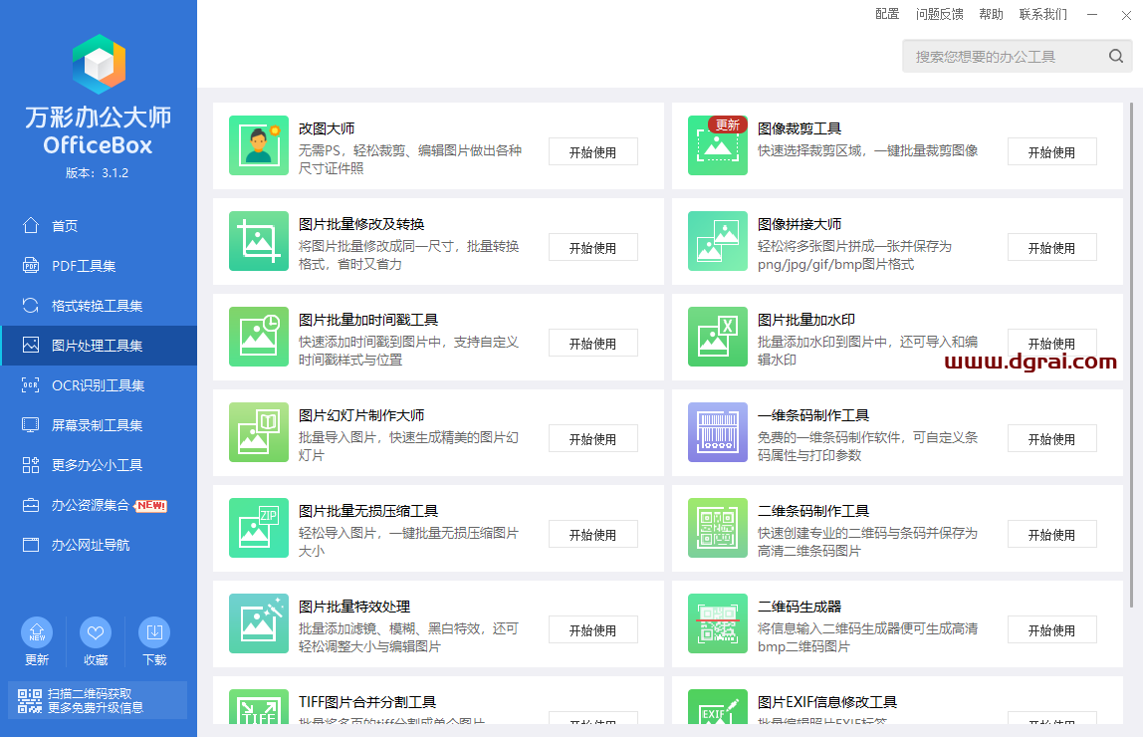
Task: Click title TIFF图片合并分割工具
Action: tap(367, 702)
